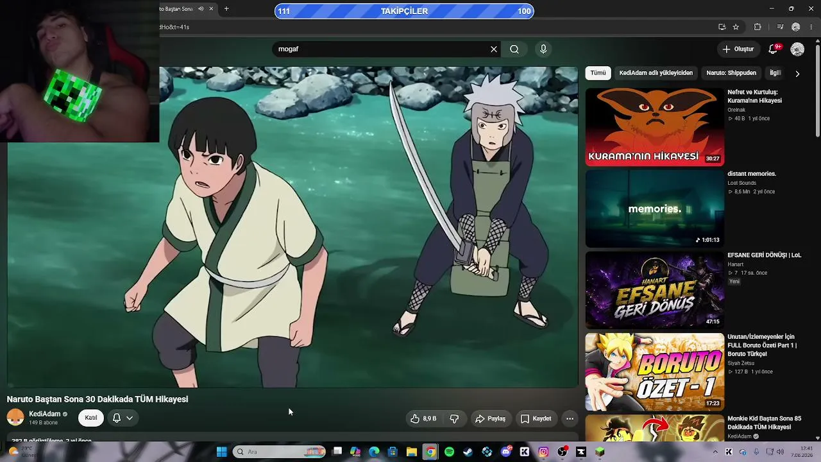Focus the Windows taskbar search box

pos(280,452)
